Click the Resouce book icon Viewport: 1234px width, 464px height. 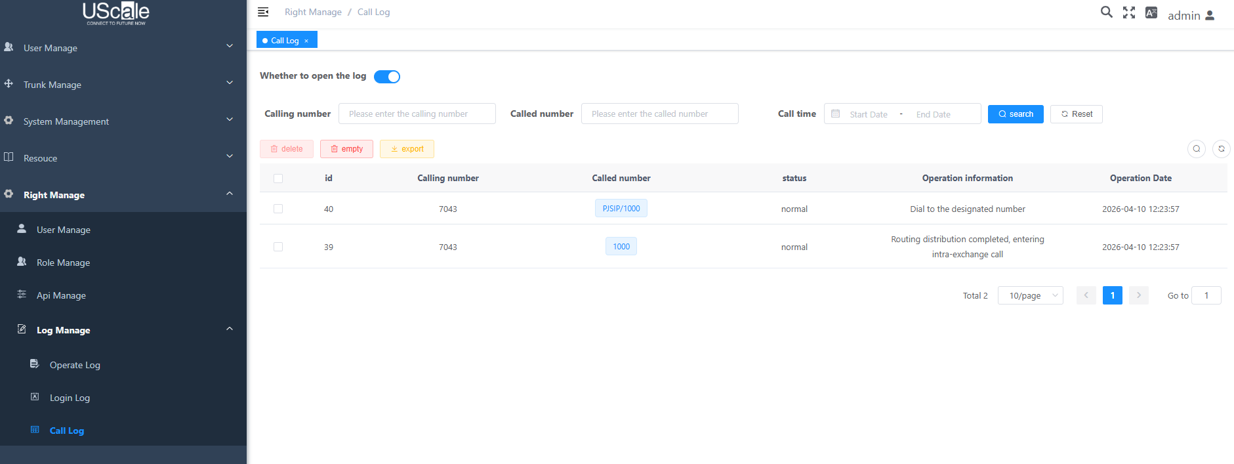(9, 158)
